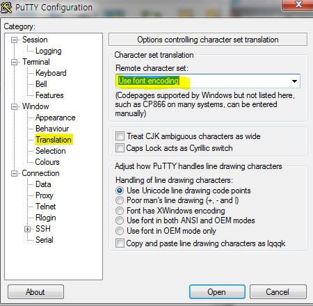Select Colours category in tree
The height and width of the screenshot is (306, 313).
(47, 162)
